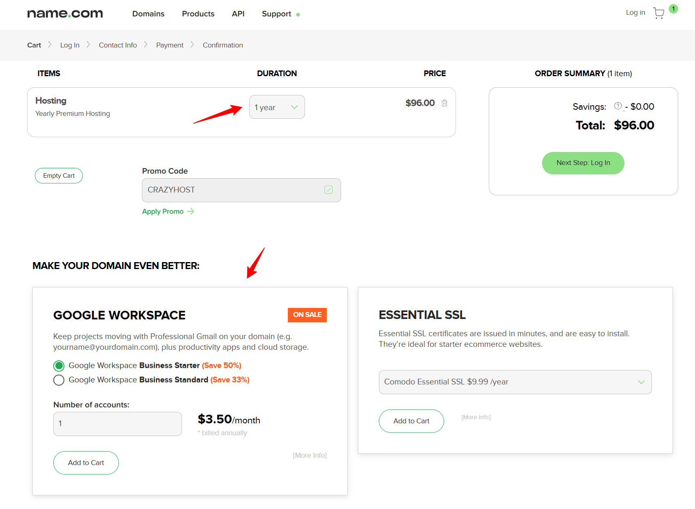Add Google Workspace to cart
The width and height of the screenshot is (695, 509).
[x=86, y=463]
